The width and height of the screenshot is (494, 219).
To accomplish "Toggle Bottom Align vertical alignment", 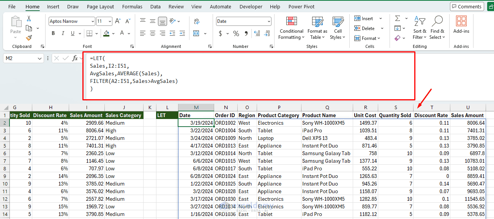I will pos(163,21).
